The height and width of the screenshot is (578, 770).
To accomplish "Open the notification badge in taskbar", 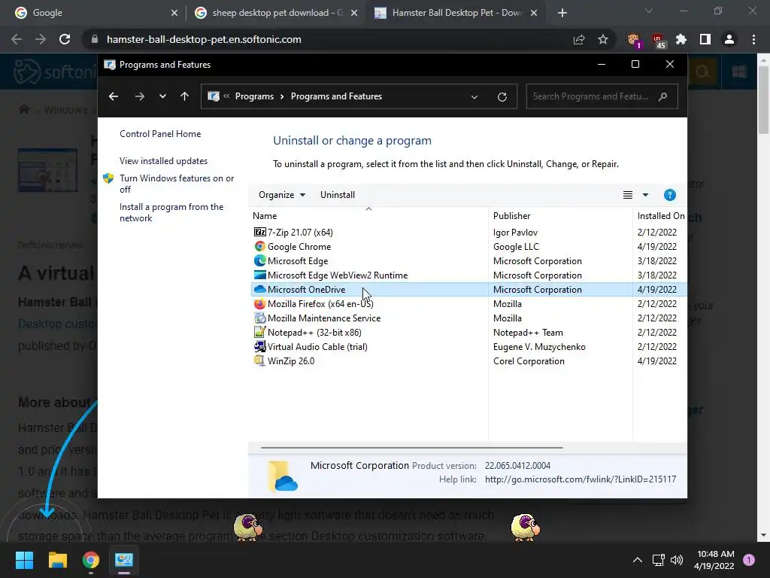I will 749,560.
